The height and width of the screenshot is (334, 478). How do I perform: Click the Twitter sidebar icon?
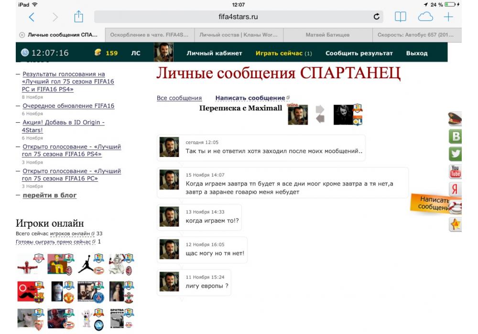tap(455, 154)
